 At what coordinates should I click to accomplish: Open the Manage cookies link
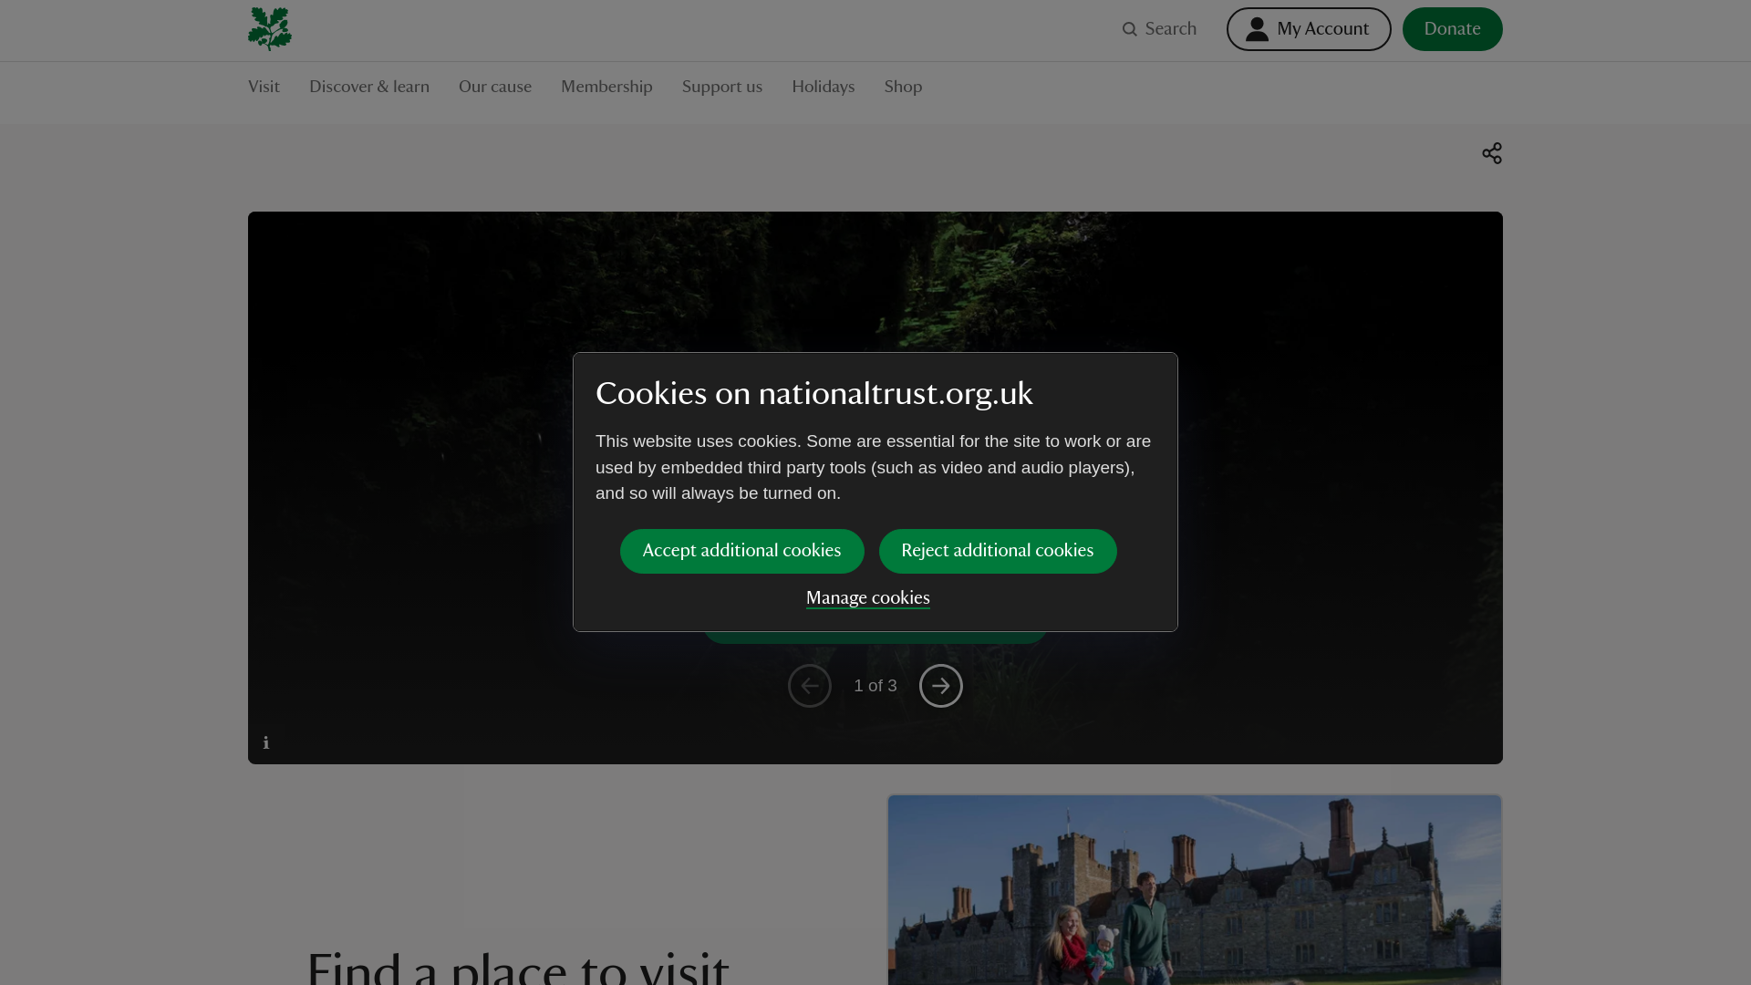(x=868, y=598)
